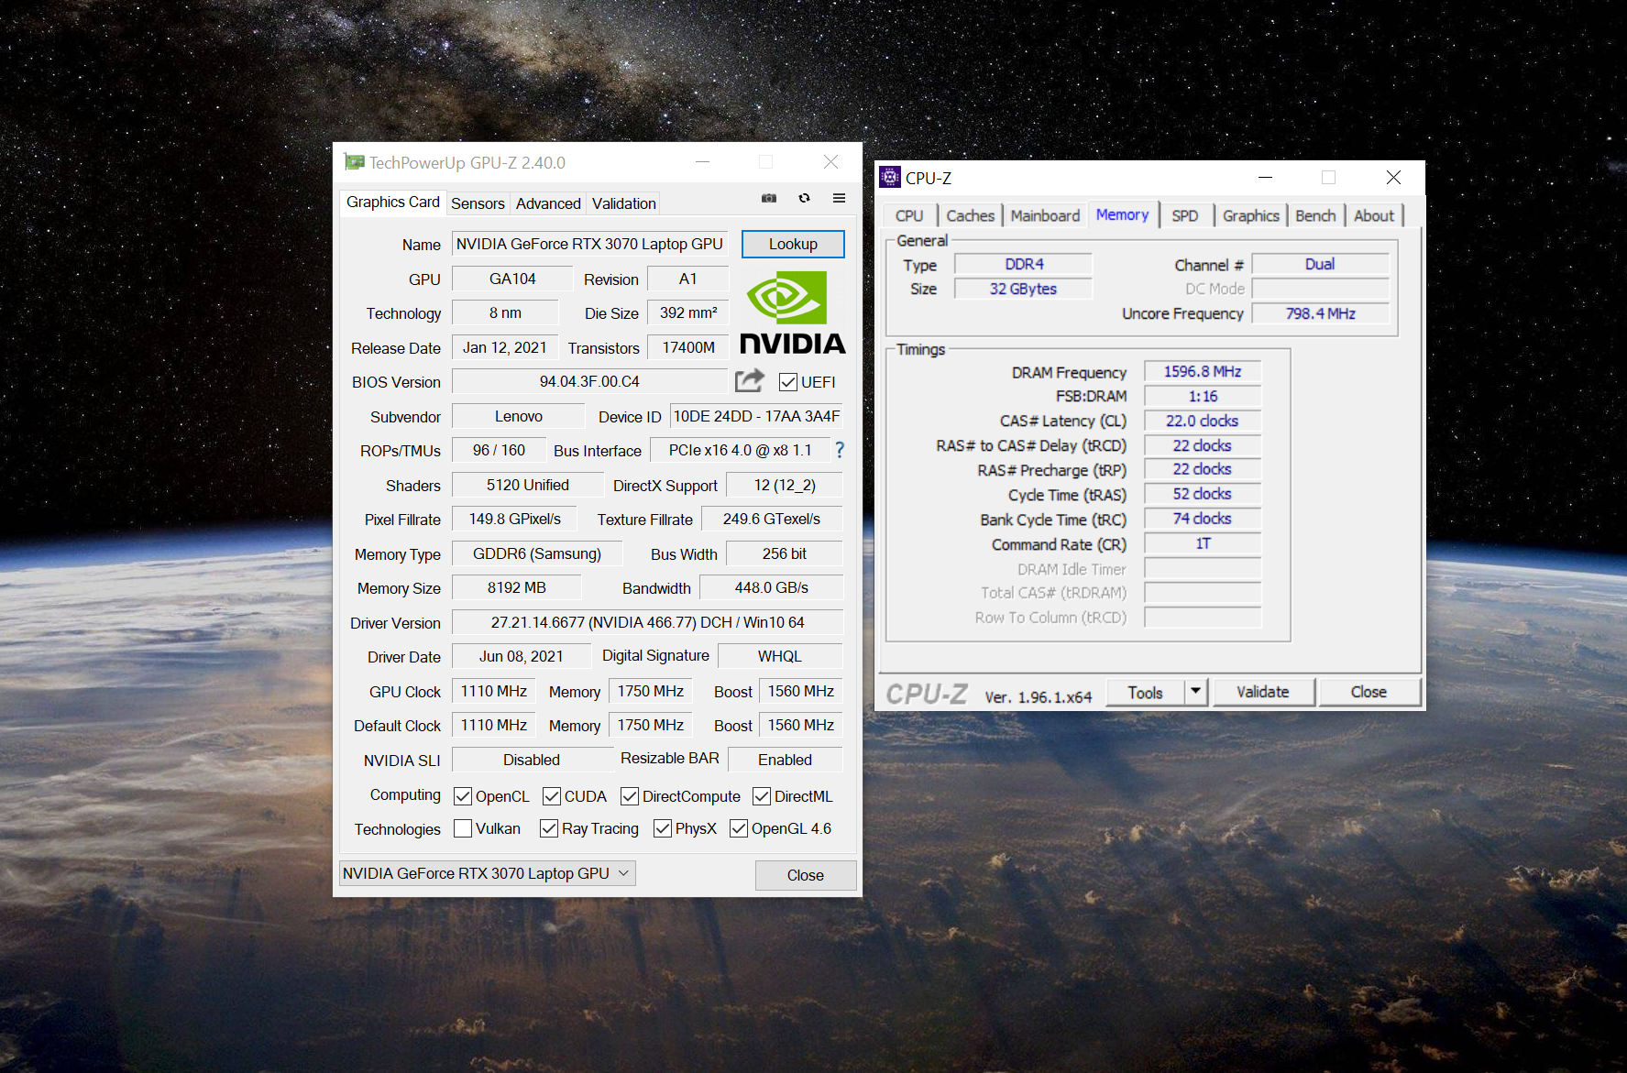Click the Channel # value Dual

(1320, 264)
